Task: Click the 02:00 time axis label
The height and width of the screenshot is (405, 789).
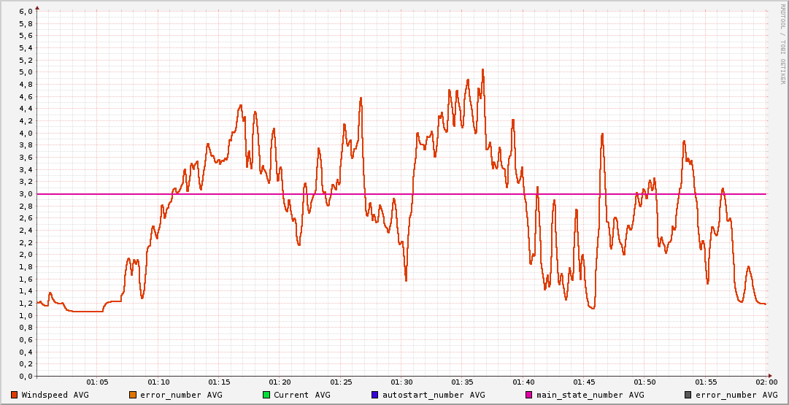Action: [766, 382]
